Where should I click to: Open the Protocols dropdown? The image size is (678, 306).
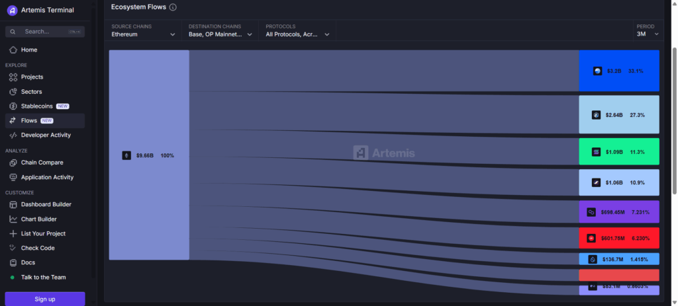point(297,30)
